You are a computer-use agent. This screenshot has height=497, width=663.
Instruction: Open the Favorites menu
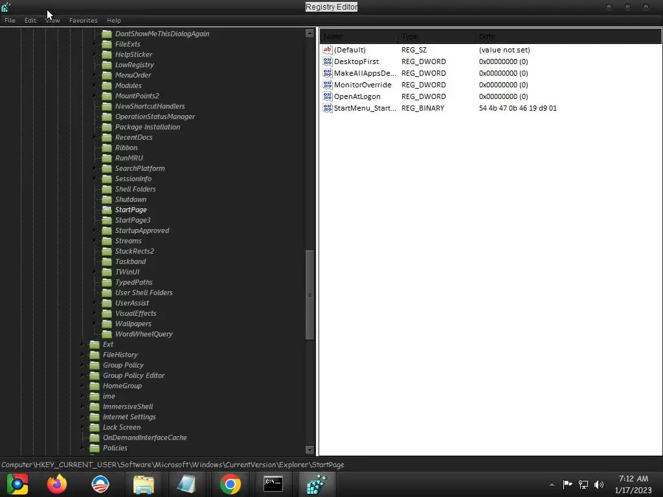(x=84, y=20)
